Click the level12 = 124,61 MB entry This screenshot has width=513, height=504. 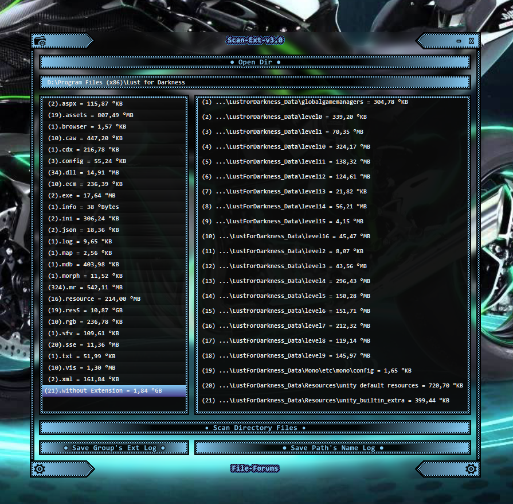285,176
